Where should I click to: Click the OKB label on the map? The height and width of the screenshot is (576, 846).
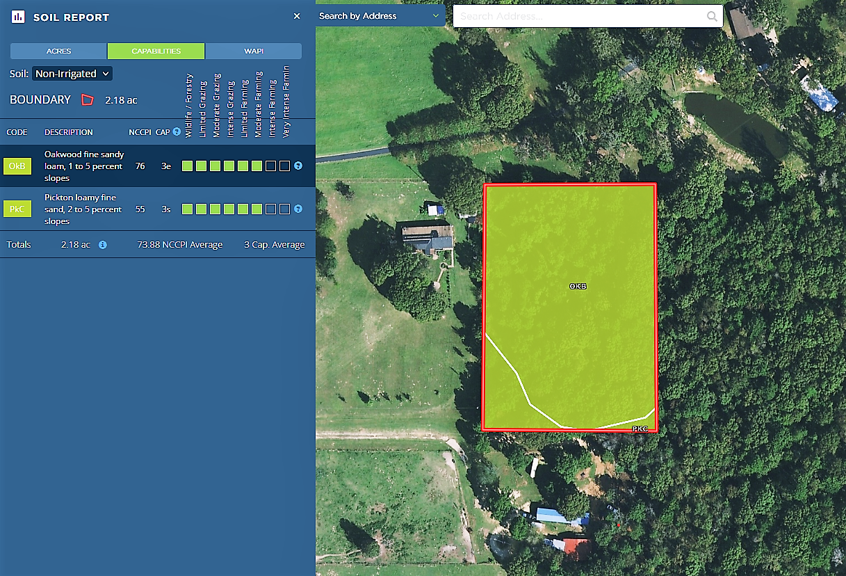pyautogui.click(x=578, y=287)
